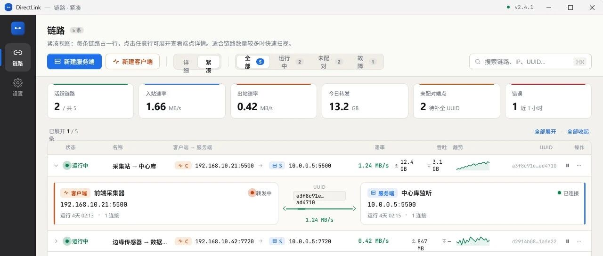Open the 出站速率 stat card

click(x=273, y=101)
